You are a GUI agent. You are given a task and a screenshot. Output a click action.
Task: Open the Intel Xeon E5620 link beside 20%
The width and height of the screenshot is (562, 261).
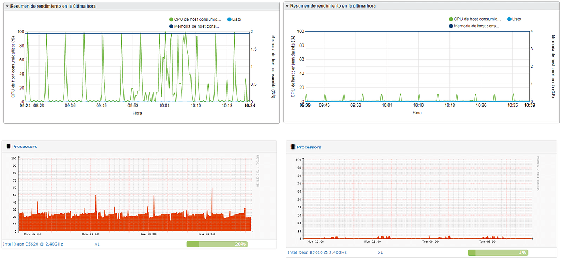click(x=33, y=244)
